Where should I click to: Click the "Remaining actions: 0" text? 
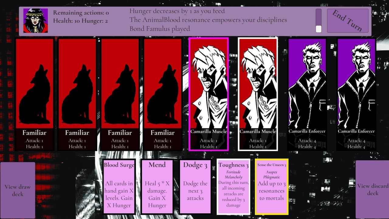tap(81, 13)
